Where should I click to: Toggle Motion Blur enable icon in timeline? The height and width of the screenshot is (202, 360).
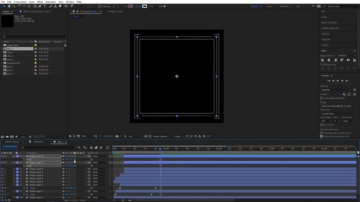click(101, 148)
